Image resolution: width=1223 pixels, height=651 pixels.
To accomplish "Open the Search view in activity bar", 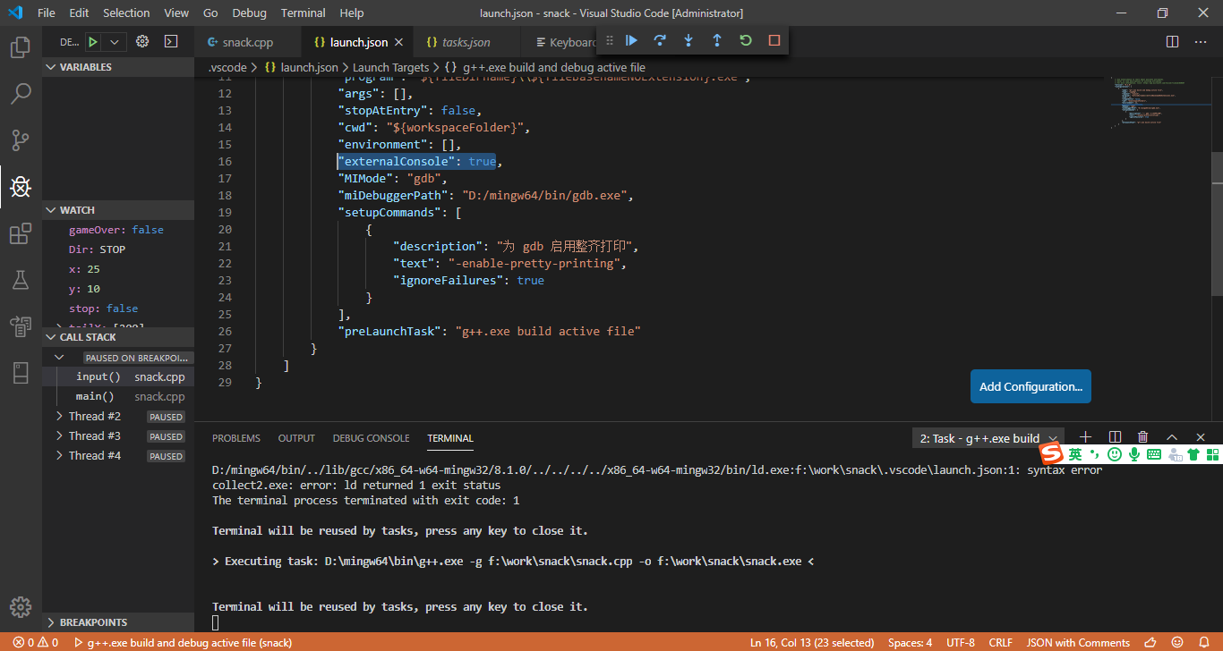I will pyautogui.click(x=21, y=93).
